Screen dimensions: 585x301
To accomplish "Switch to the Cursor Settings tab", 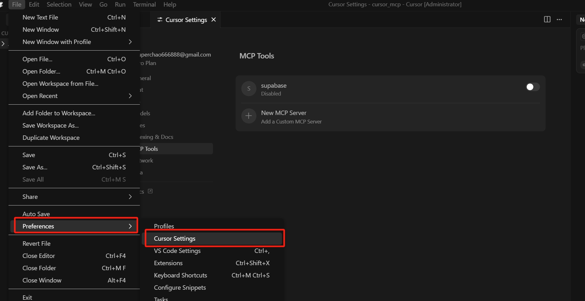I will click(x=186, y=20).
